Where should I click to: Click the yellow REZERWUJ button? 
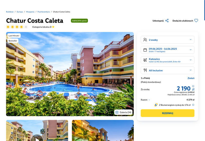click(168, 113)
